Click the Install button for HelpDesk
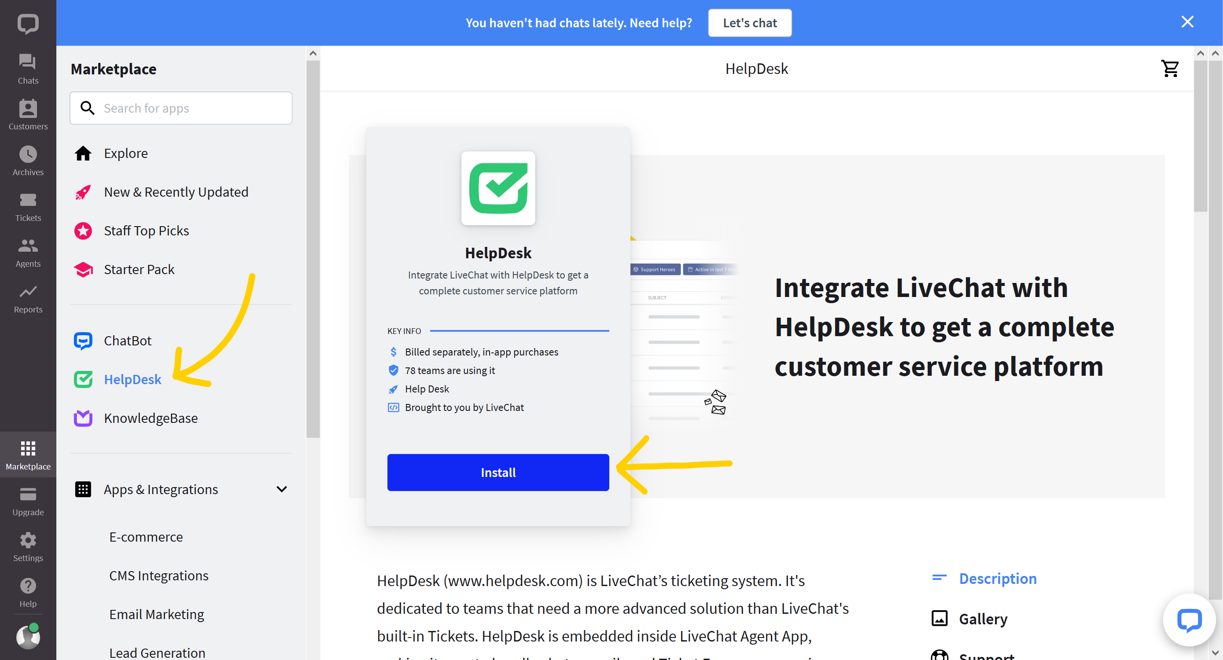The width and height of the screenshot is (1223, 660). (497, 472)
